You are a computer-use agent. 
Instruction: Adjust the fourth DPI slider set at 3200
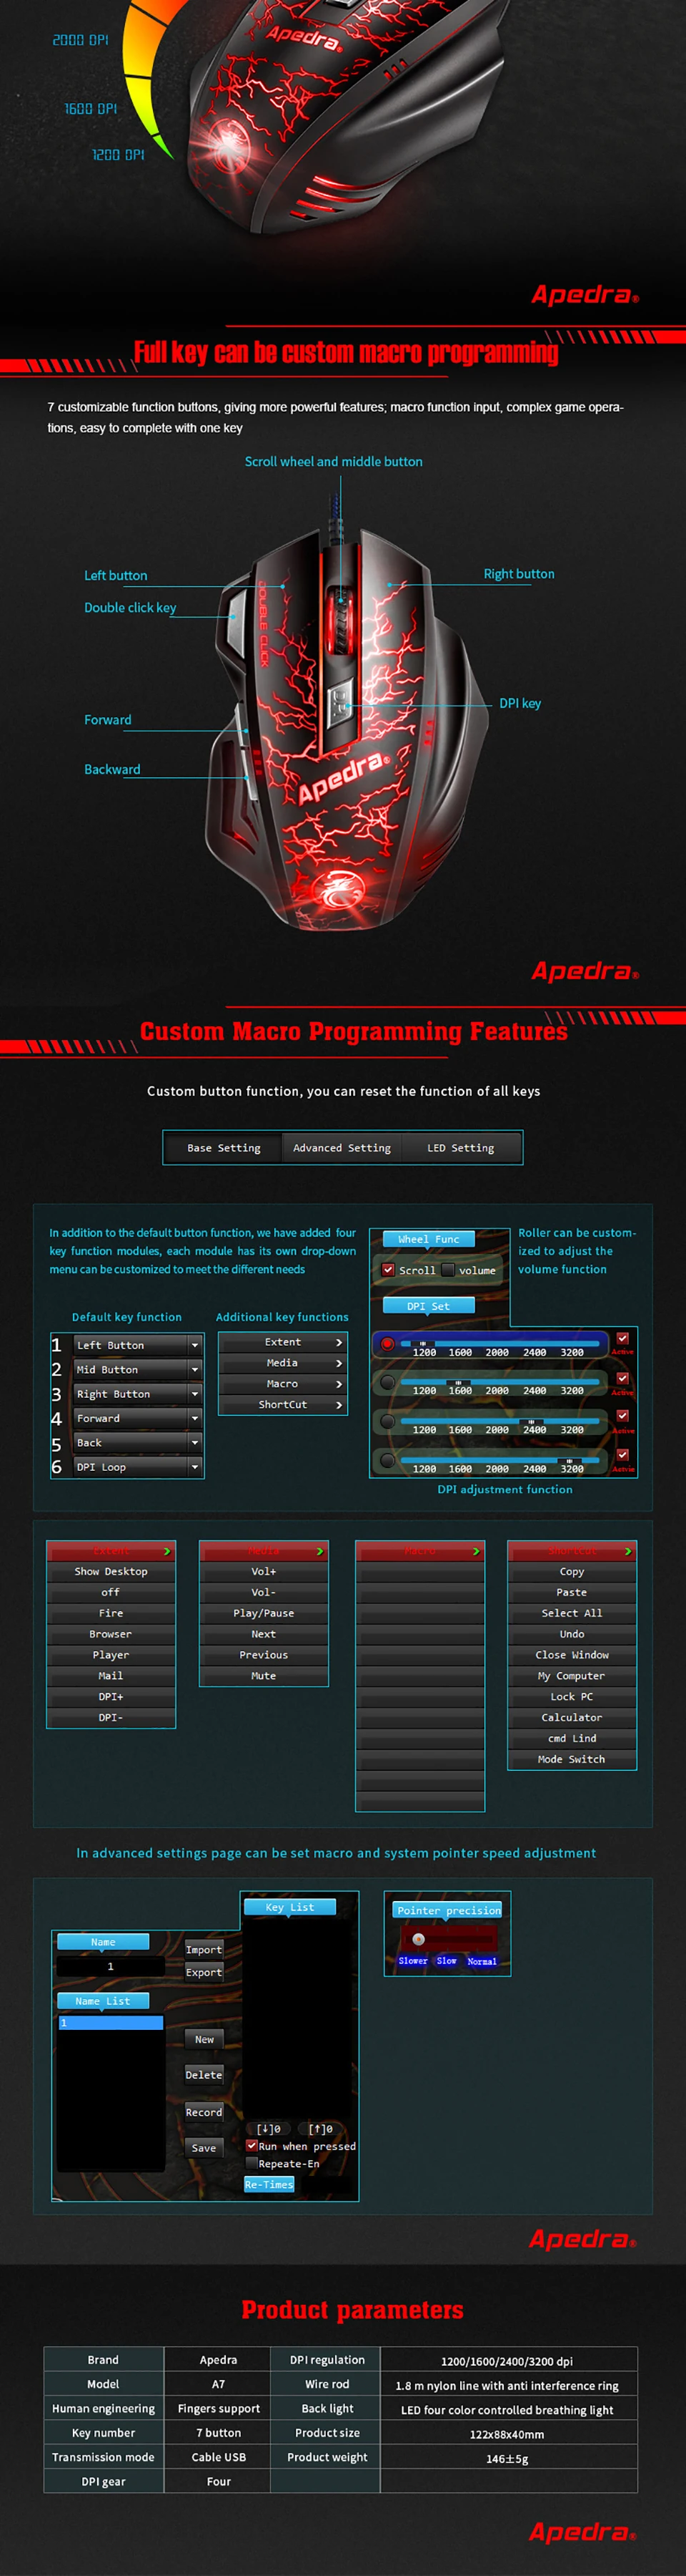(570, 1460)
